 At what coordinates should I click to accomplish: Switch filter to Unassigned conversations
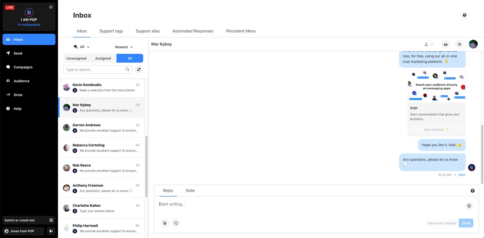click(x=76, y=58)
